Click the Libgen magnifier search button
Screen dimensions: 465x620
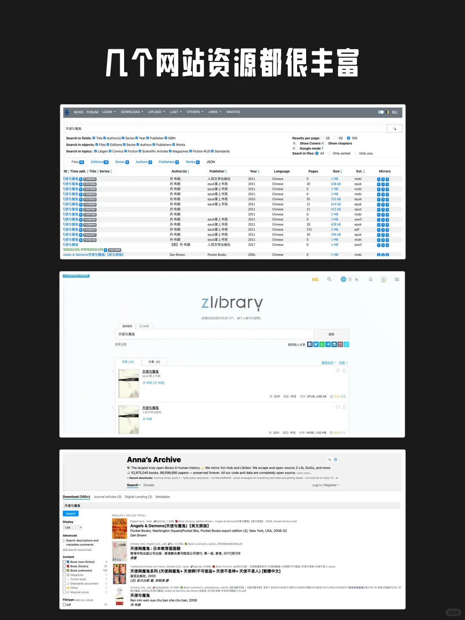tap(394, 128)
